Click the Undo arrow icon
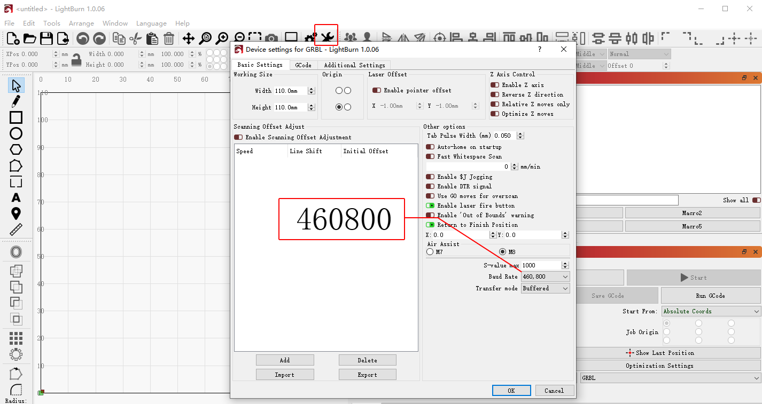The image size is (762, 404). coord(82,38)
